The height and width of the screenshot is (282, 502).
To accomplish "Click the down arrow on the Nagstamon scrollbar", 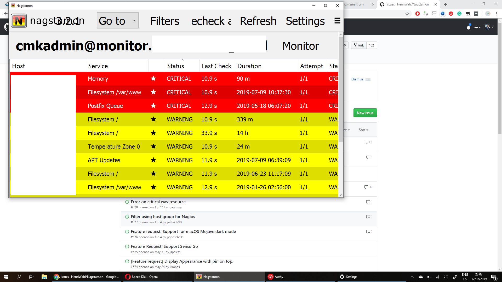I will pyautogui.click(x=340, y=195).
